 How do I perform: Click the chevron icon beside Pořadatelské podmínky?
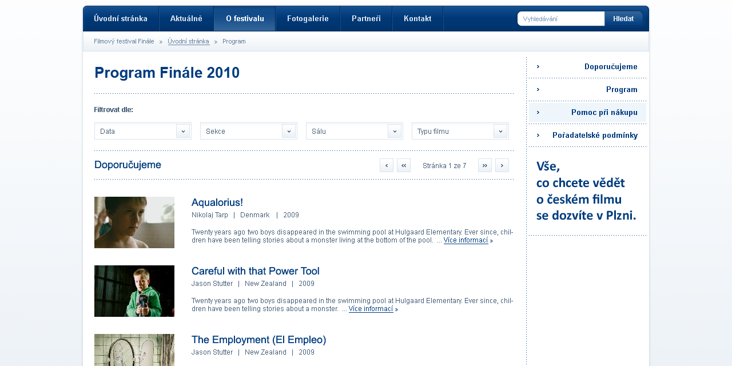pos(538,135)
